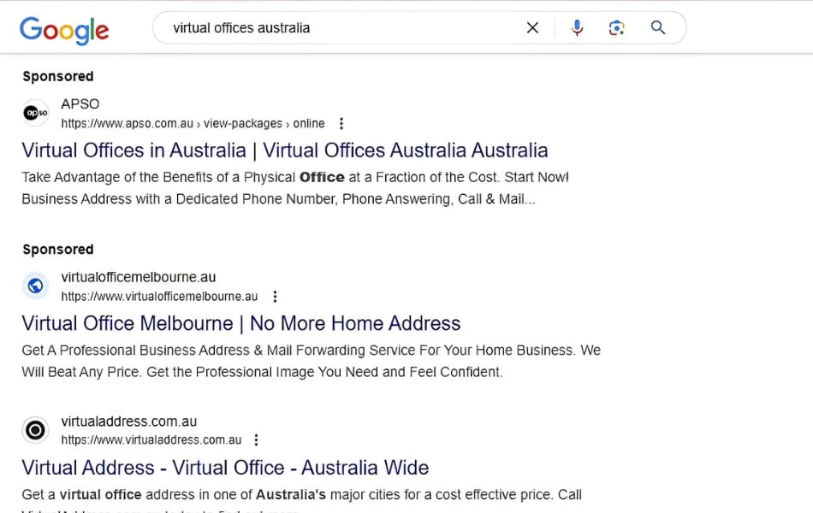Screen dimensions: 813x513
Task: Open the virtualofficemelbourne.au ad options menu
Action: tap(275, 297)
